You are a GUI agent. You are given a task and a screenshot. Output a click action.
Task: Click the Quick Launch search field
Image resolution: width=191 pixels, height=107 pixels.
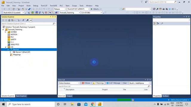162,2
